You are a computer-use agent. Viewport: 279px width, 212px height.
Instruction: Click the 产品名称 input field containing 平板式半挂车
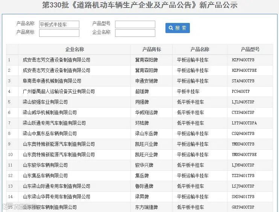[59, 24]
